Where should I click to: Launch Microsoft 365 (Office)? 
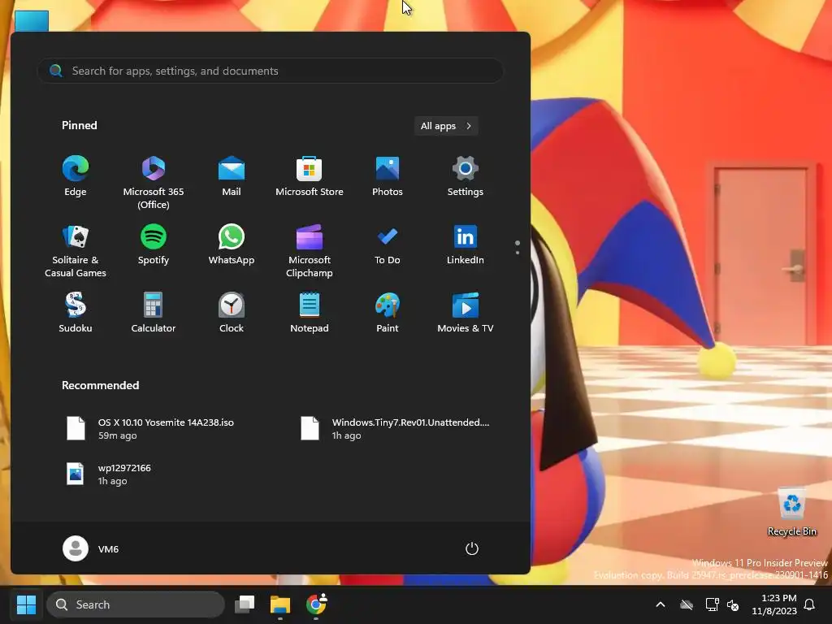[x=154, y=183]
